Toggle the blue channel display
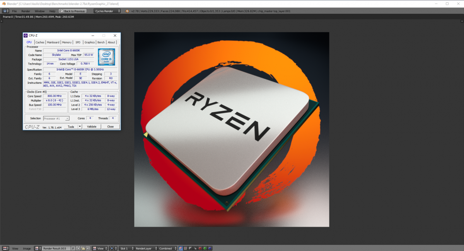464x251 pixels. pyautogui.click(x=210, y=248)
